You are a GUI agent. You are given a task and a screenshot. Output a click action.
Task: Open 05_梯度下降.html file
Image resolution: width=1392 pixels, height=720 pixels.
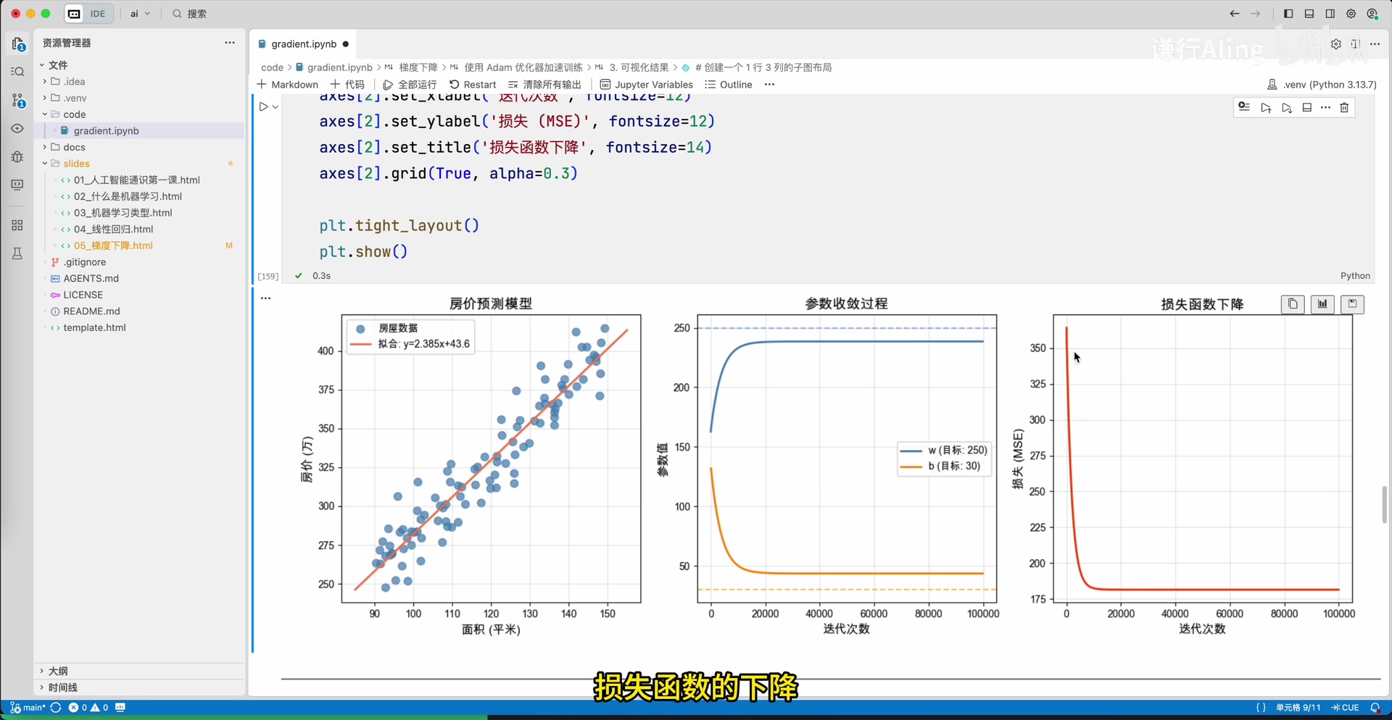coord(113,246)
